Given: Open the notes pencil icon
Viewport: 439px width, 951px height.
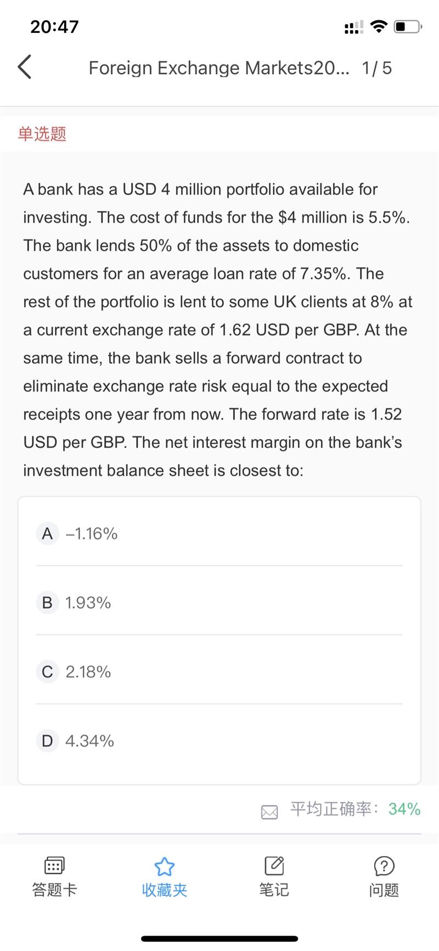Looking at the screenshot, I should (x=274, y=865).
